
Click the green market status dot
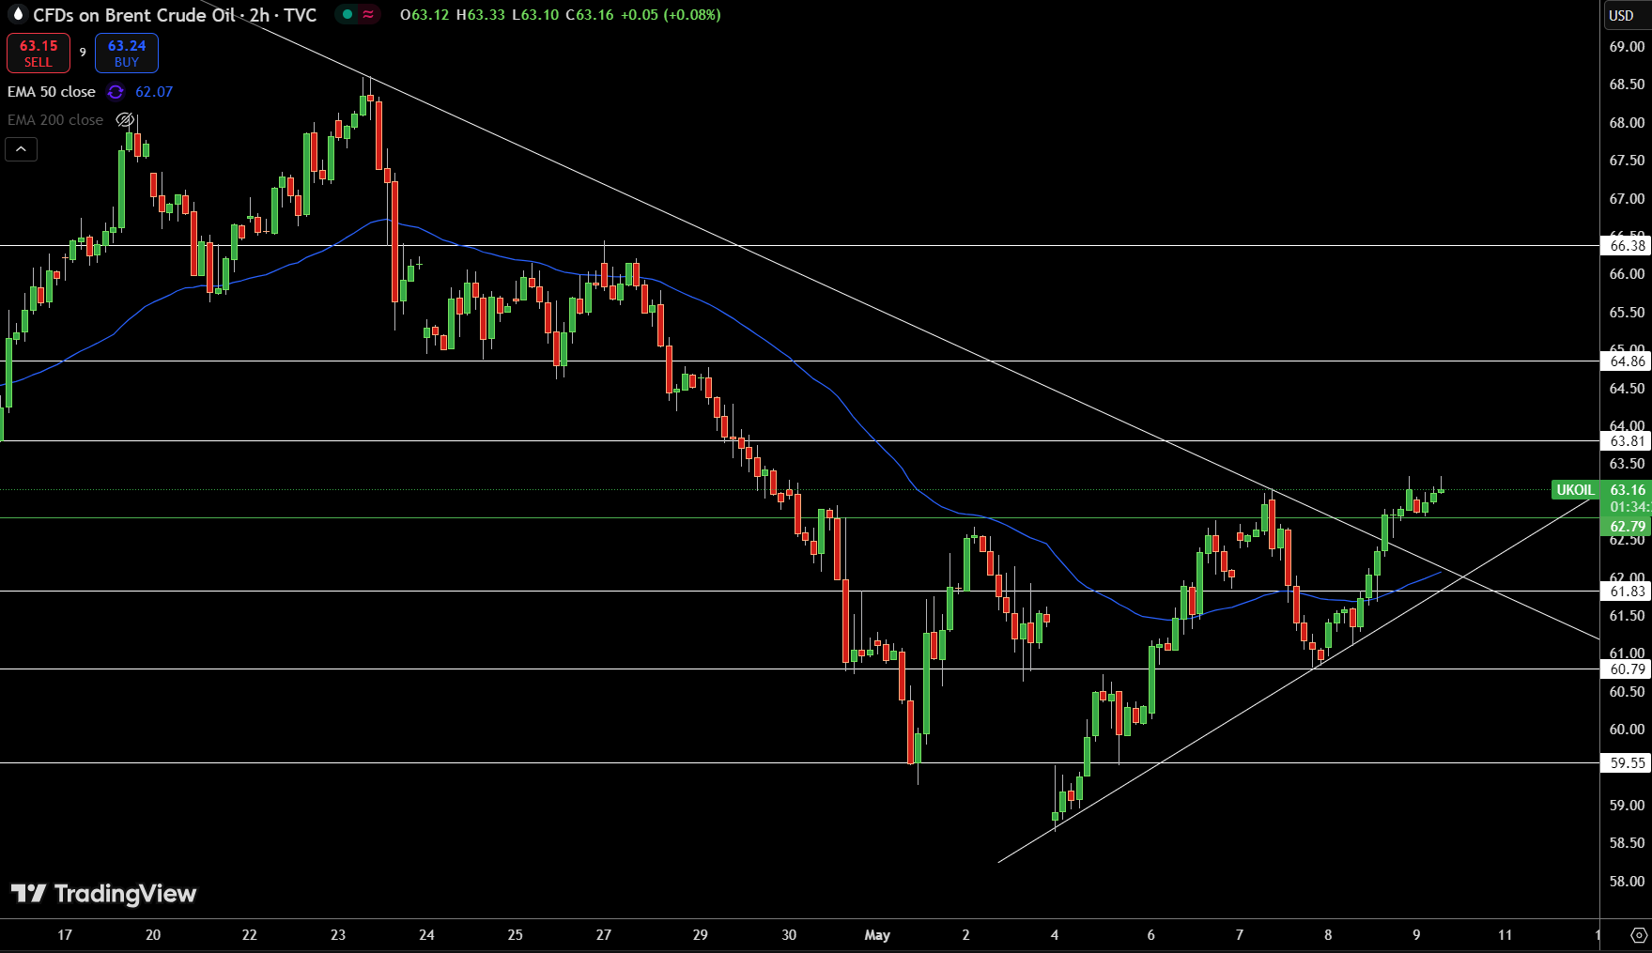tap(347, 14)
